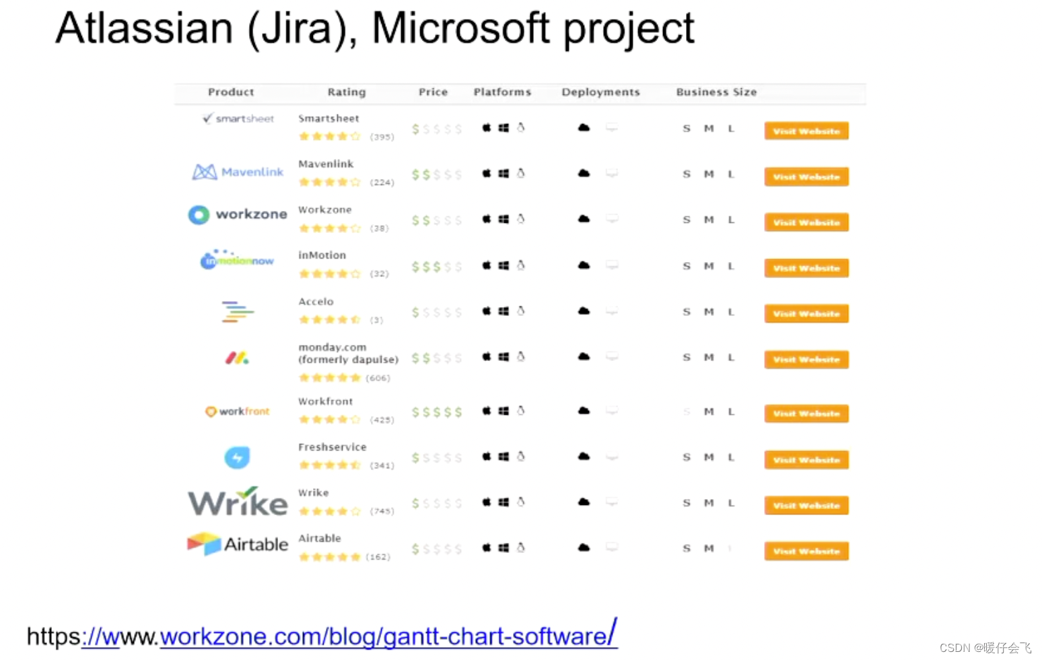Click Linux platform icon in Workzone row
This screenshot has width=1042, height=660.
(520, 219)
